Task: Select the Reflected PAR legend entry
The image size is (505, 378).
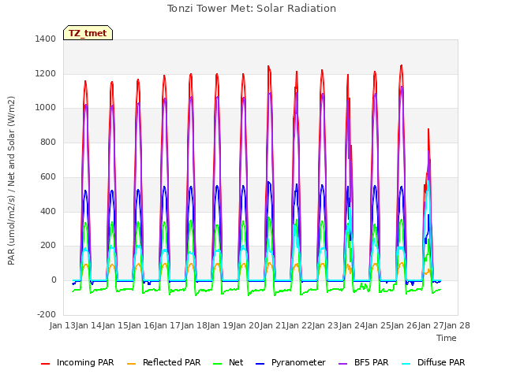Action: [x=164, y=362]
